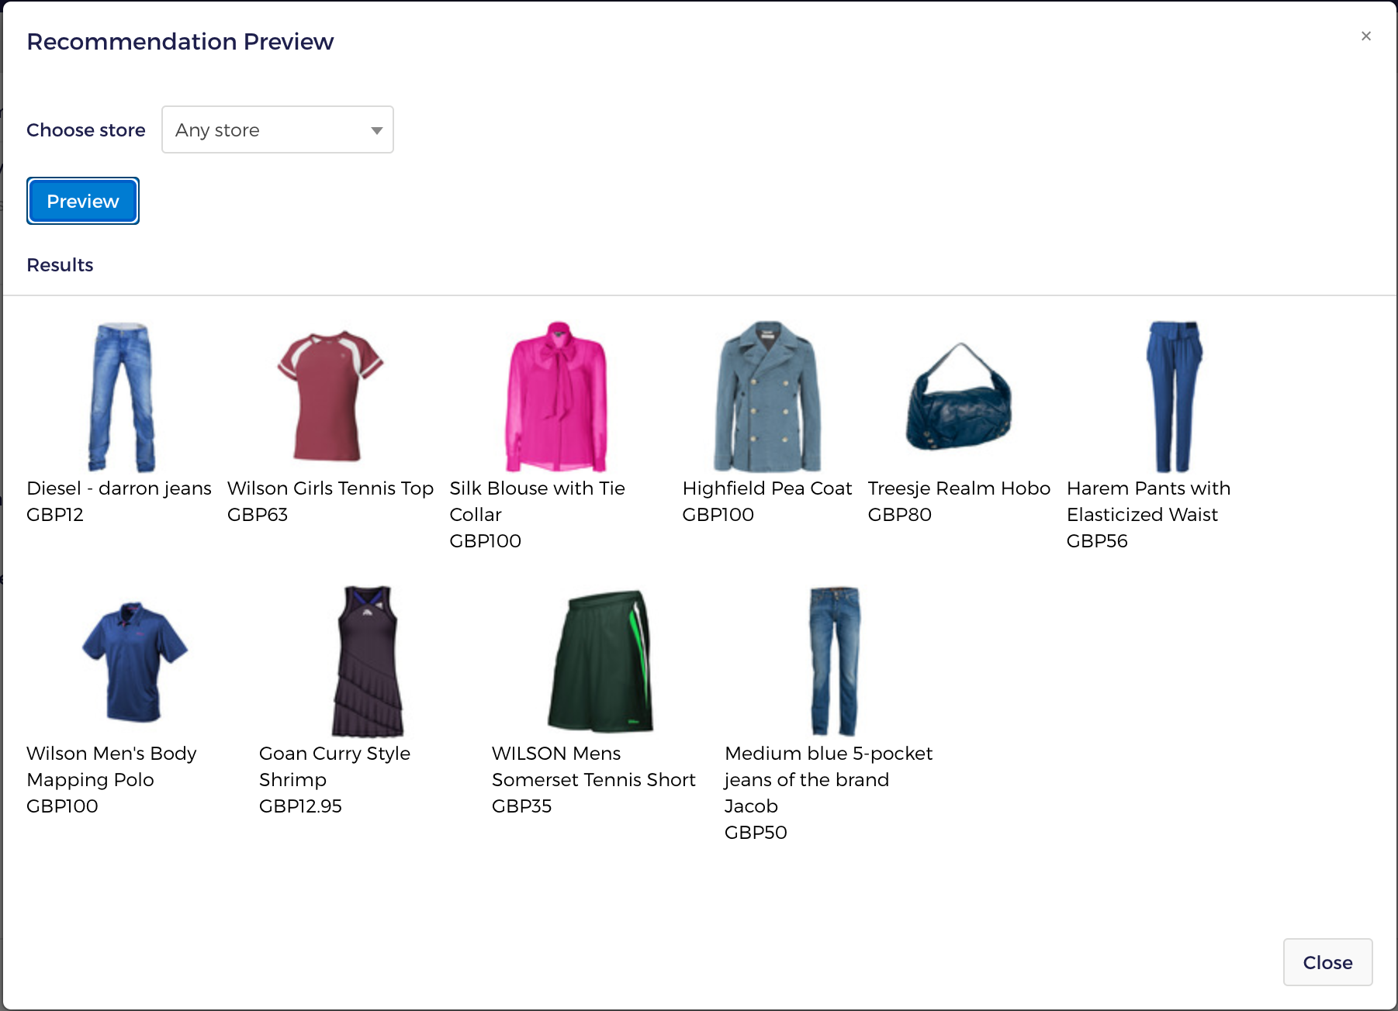Click the 'Treesje Realm Hobo' product name
This screenshot has height=1011, width=1398.
coord(959,488)
